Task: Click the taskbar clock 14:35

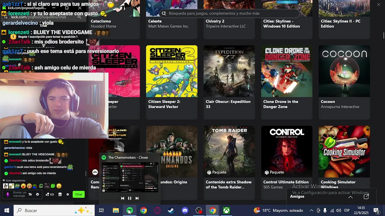Action: tap(361, 211)
